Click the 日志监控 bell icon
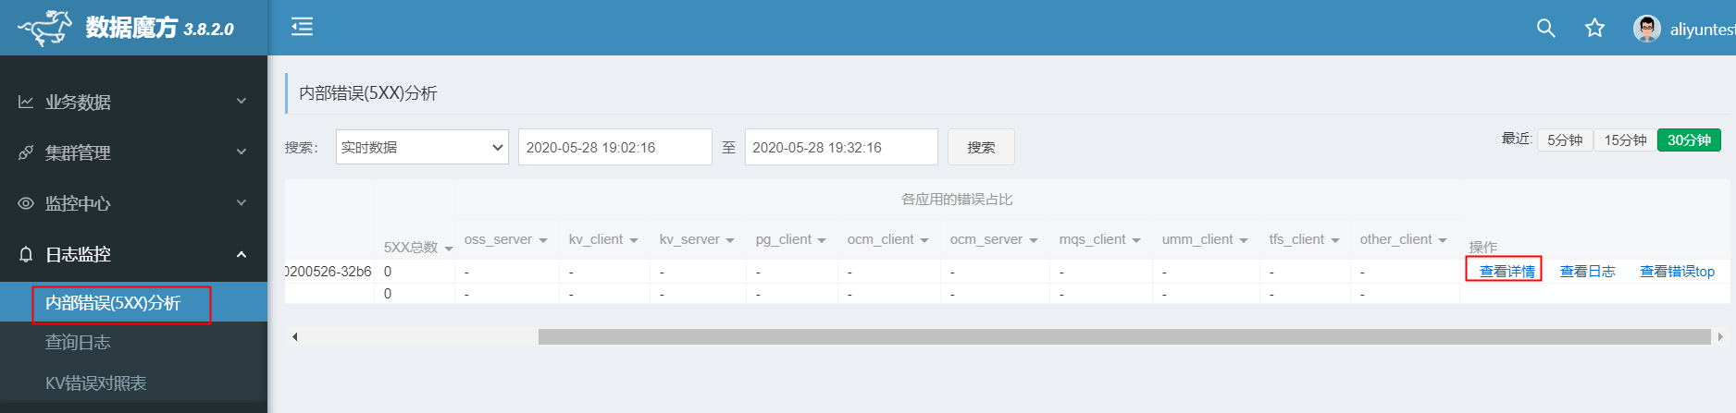This screenshot has height=413, width=1736. pyautogui.click(x=26, y=254)
